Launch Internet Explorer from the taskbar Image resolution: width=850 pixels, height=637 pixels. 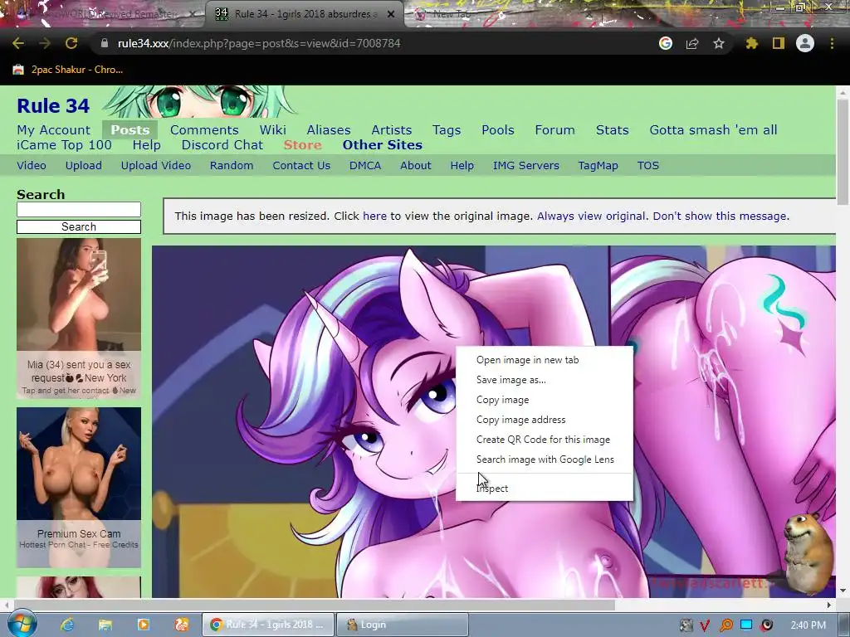pos(66,625)
